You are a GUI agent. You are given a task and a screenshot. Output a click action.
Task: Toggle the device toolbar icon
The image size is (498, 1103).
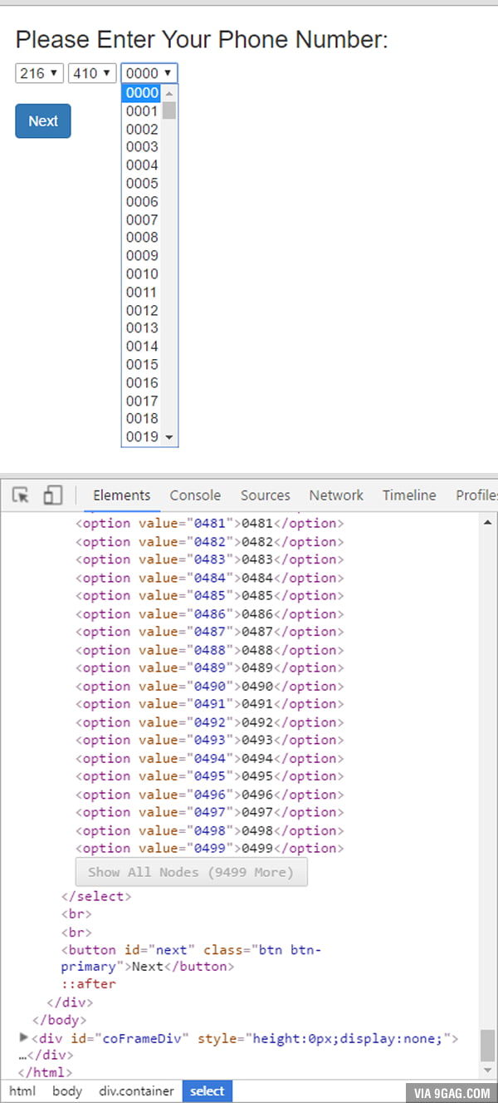tap(52, 495)
